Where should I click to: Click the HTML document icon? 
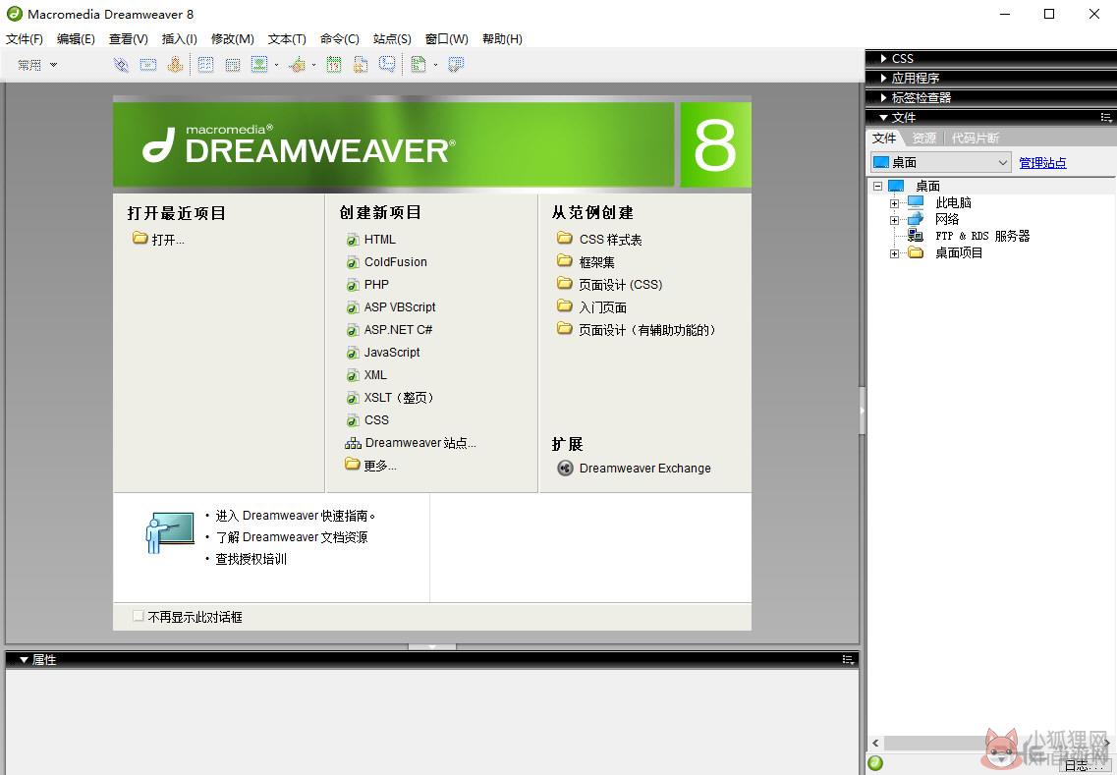tap(353, 240)
